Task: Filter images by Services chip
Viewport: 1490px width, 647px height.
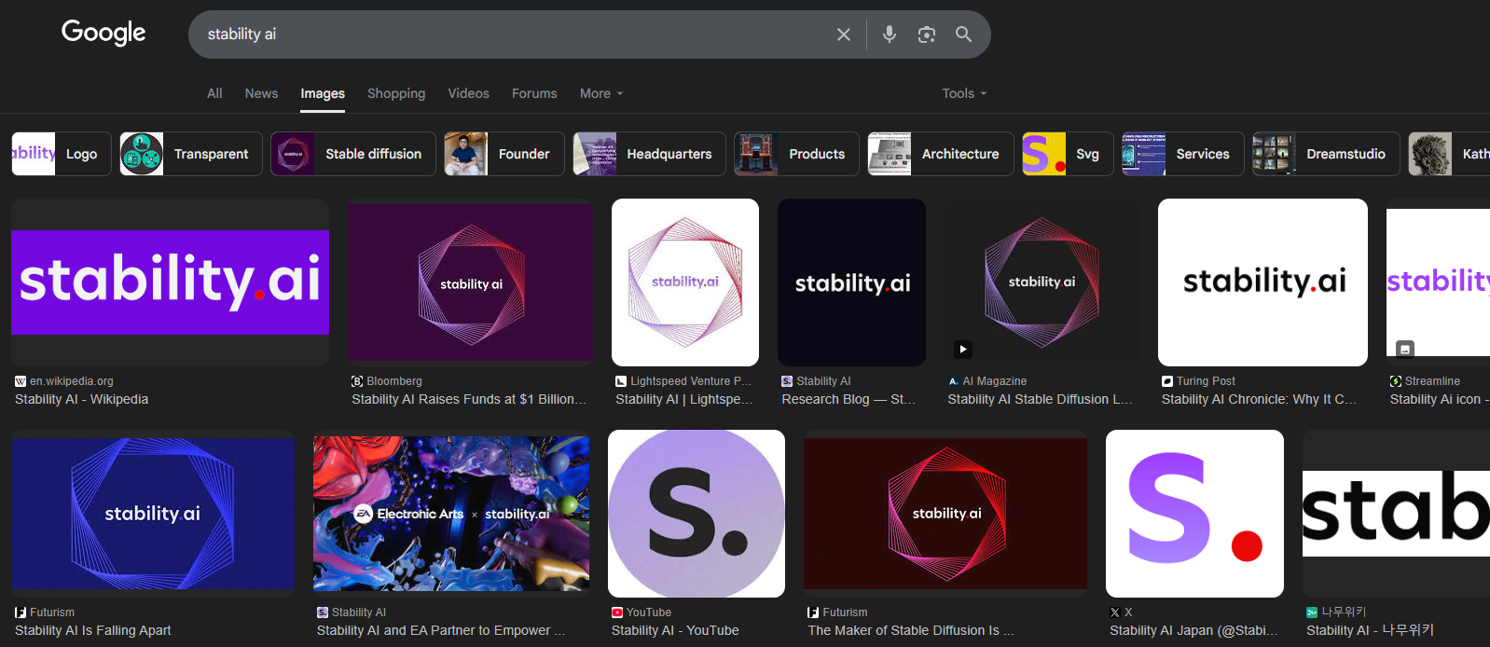Action: click(1183, 154)
